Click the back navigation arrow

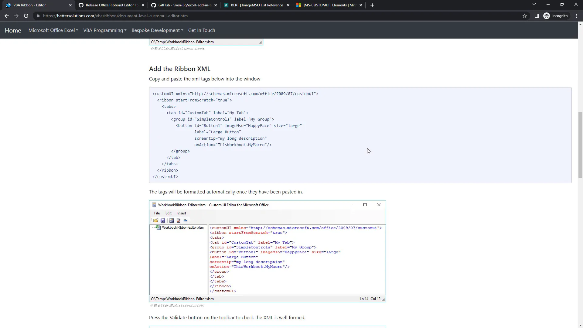[6, 16]
